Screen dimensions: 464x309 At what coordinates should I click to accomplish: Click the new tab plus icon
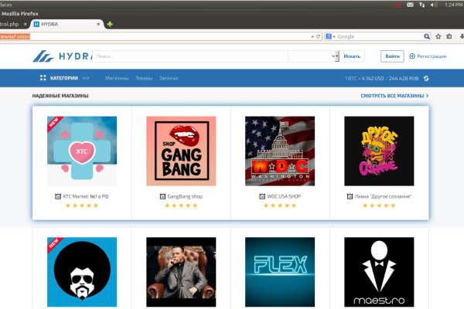click(x=110, y=24)
